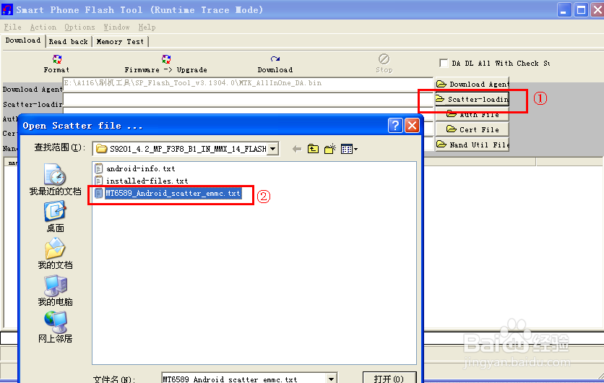Open the File menu
Image resolution: width=604 pixels, height=383 pixels.
pos(13,27)
